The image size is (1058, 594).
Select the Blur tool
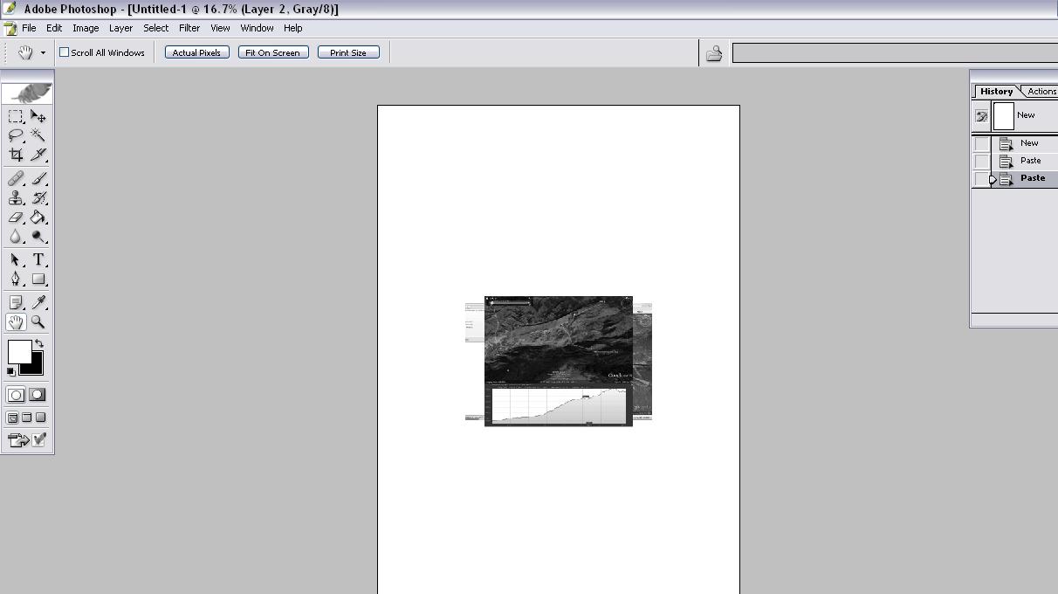(16, 237)
